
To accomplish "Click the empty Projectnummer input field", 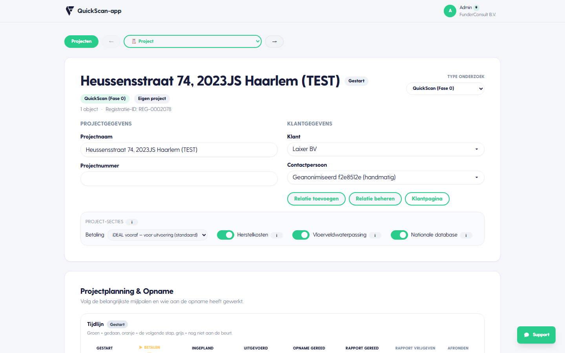I will click(x=179, y=179).
